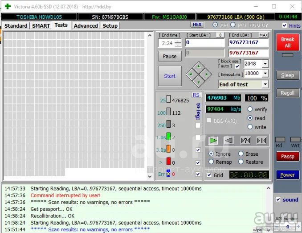Open the timeout 10000 ms dropdown

pyautogui.click(x=265, y=73)
